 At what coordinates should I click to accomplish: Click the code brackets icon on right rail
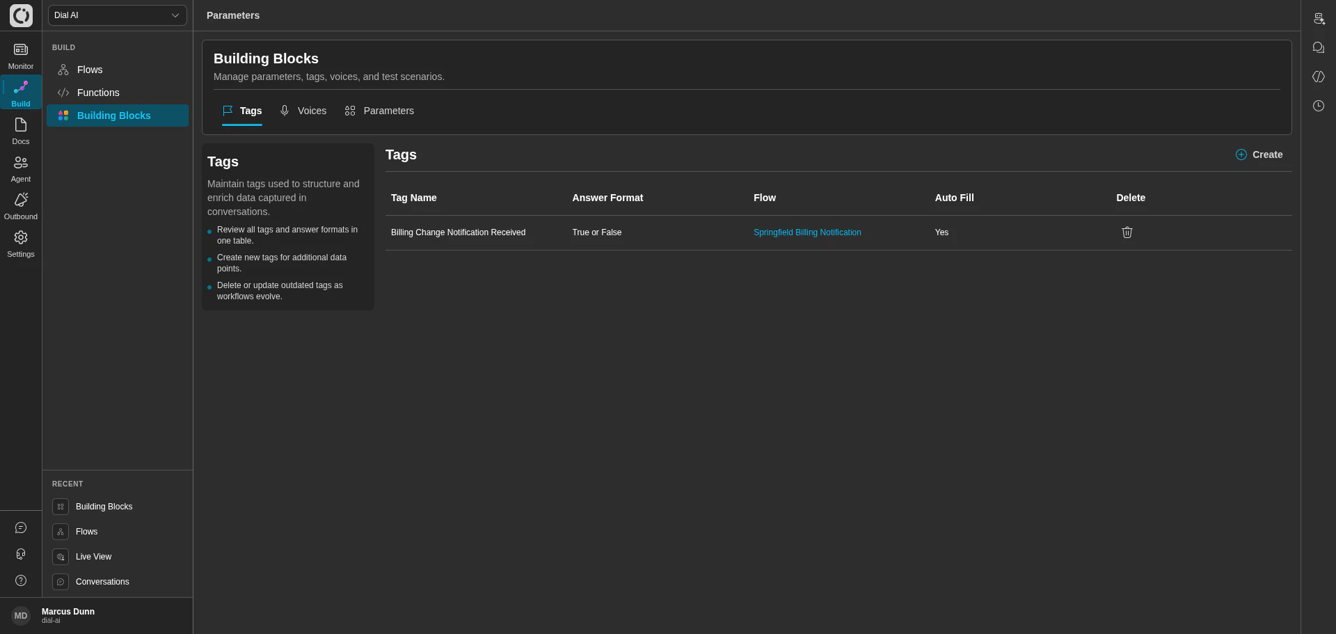(1319, 77)
